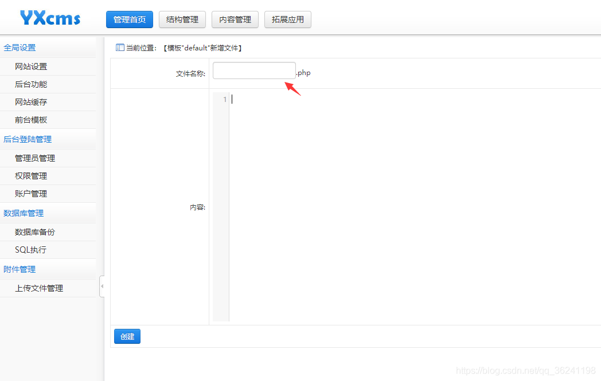Switch to 结构管理 tab

182,19
